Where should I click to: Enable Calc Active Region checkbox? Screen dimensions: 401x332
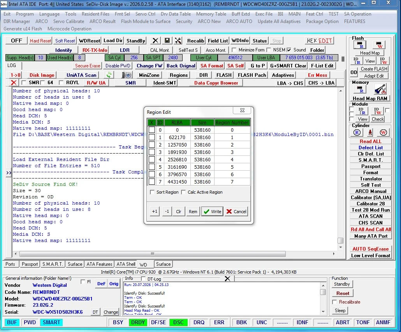[183, 192]
